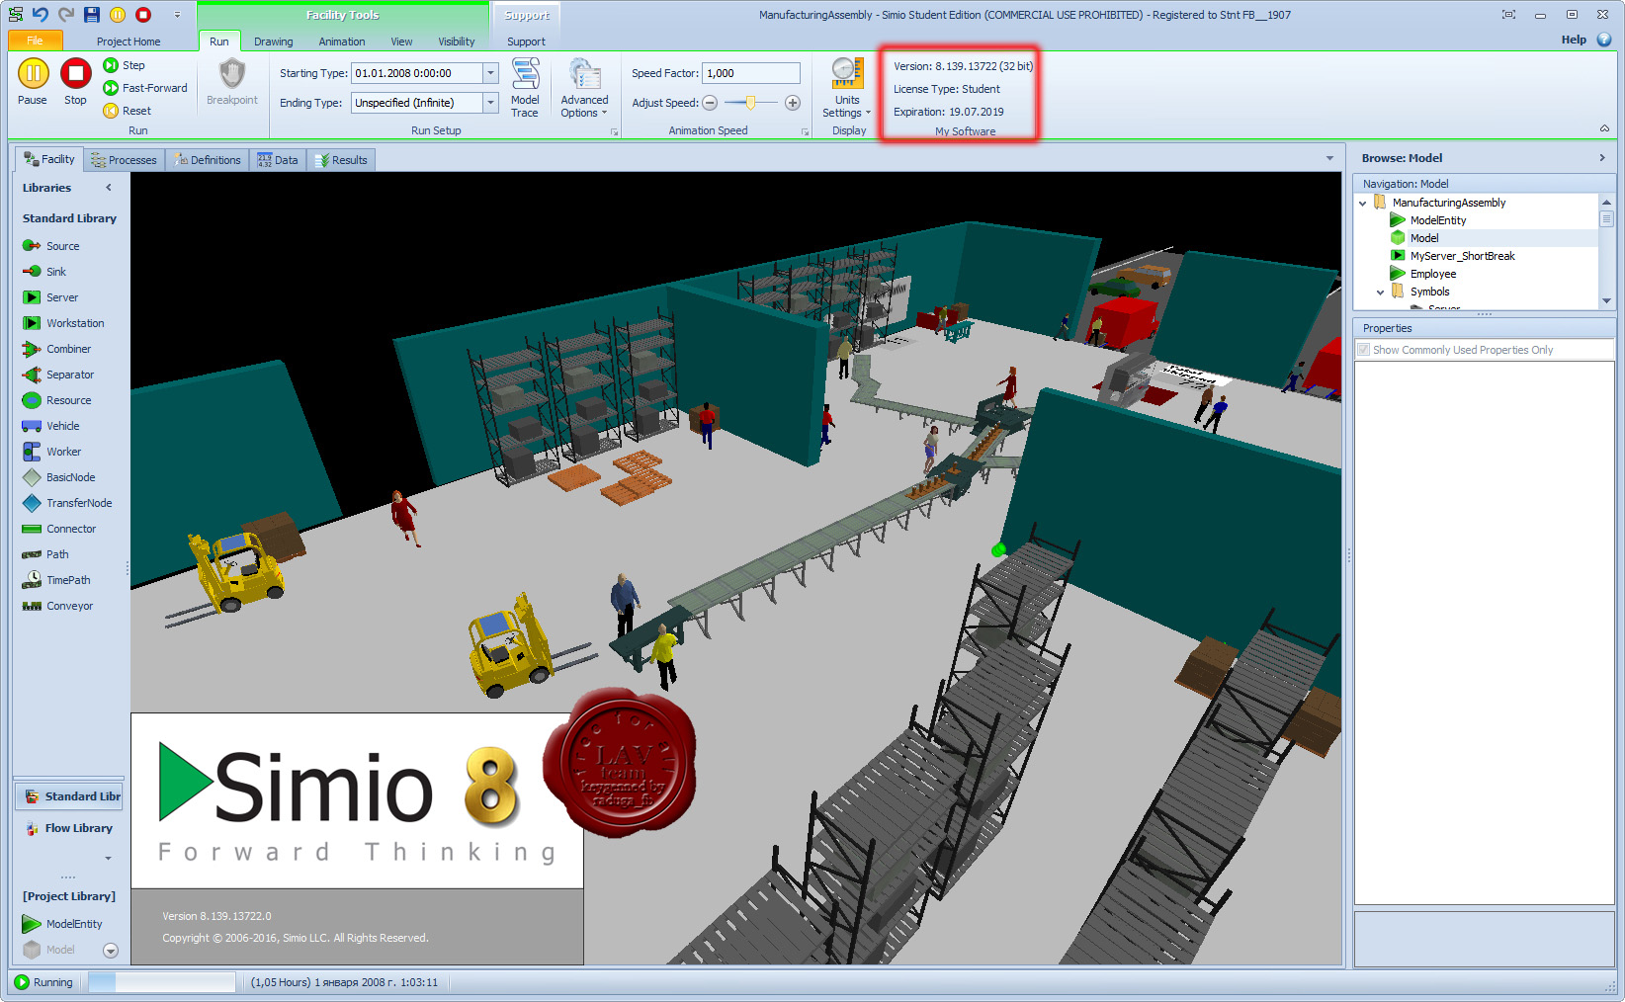1625x1002 pixels.
Task: Open Starting Type dropdown arrow
Action: [490, 73]
